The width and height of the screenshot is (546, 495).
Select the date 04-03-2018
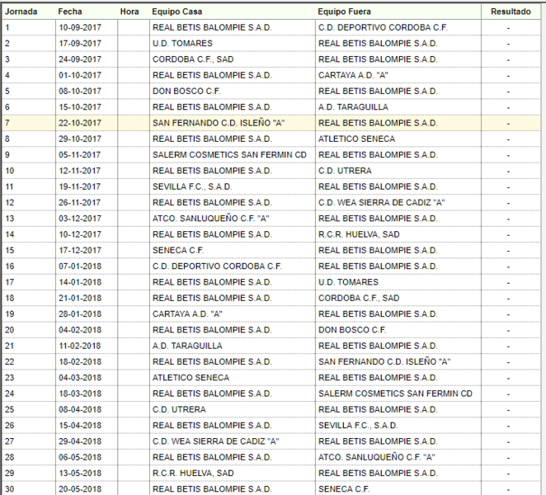click(x=80, y=378)
